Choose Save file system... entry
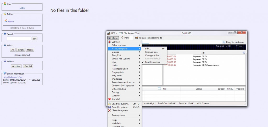This screenshot has height=127, width=268. [x=125, y=107]
